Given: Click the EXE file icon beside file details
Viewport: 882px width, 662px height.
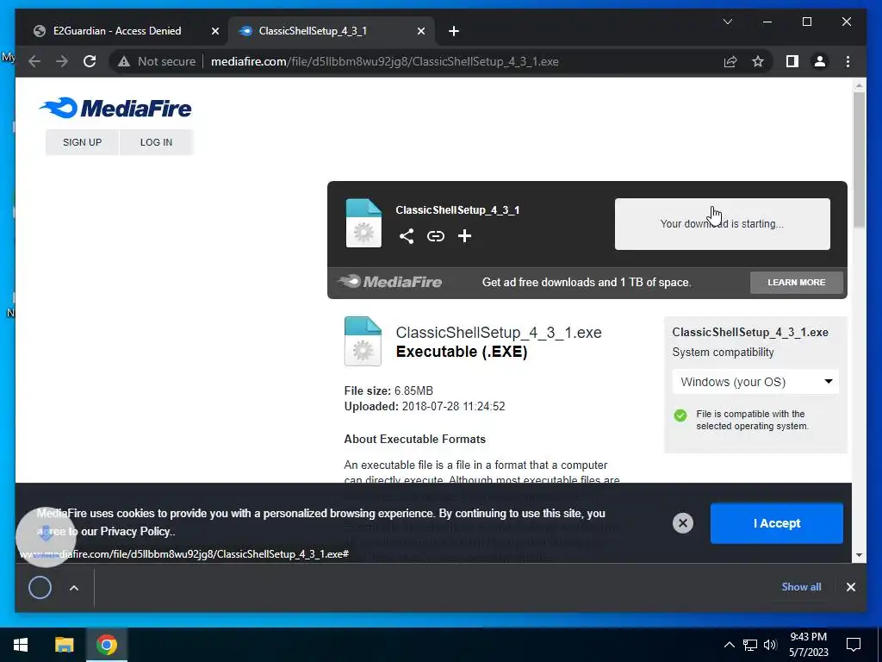Looking at the screenshot, I should pyautogui.click(x=363, y=341).
